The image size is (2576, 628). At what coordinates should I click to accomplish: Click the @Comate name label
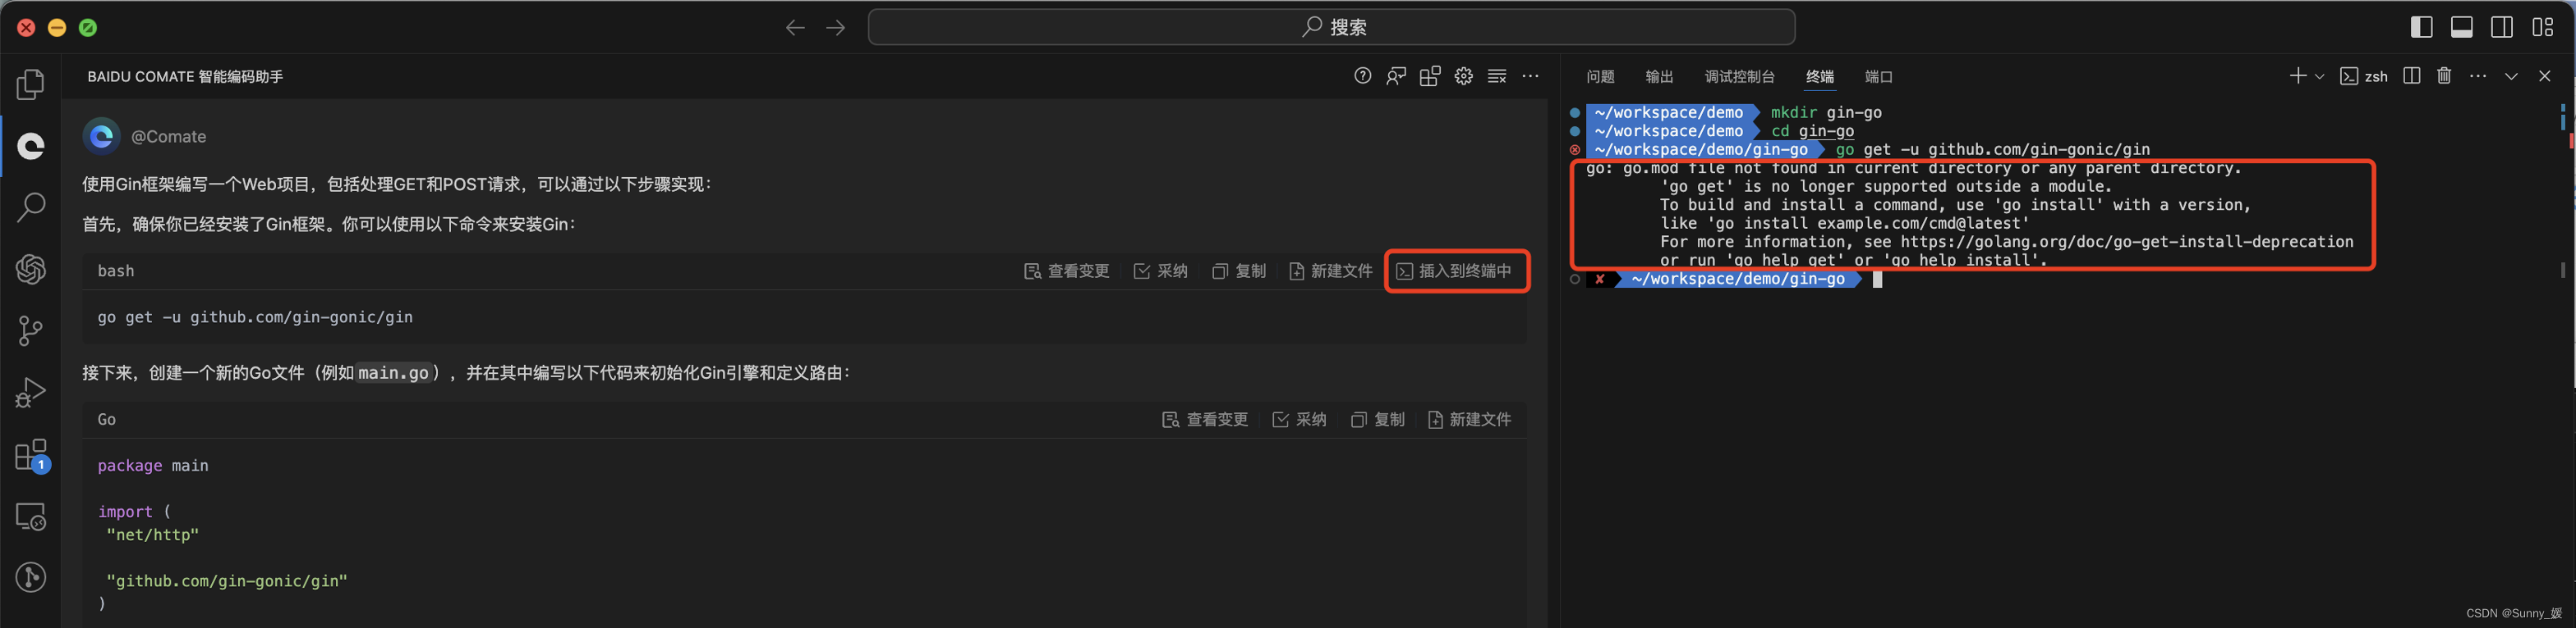[169, 137]
